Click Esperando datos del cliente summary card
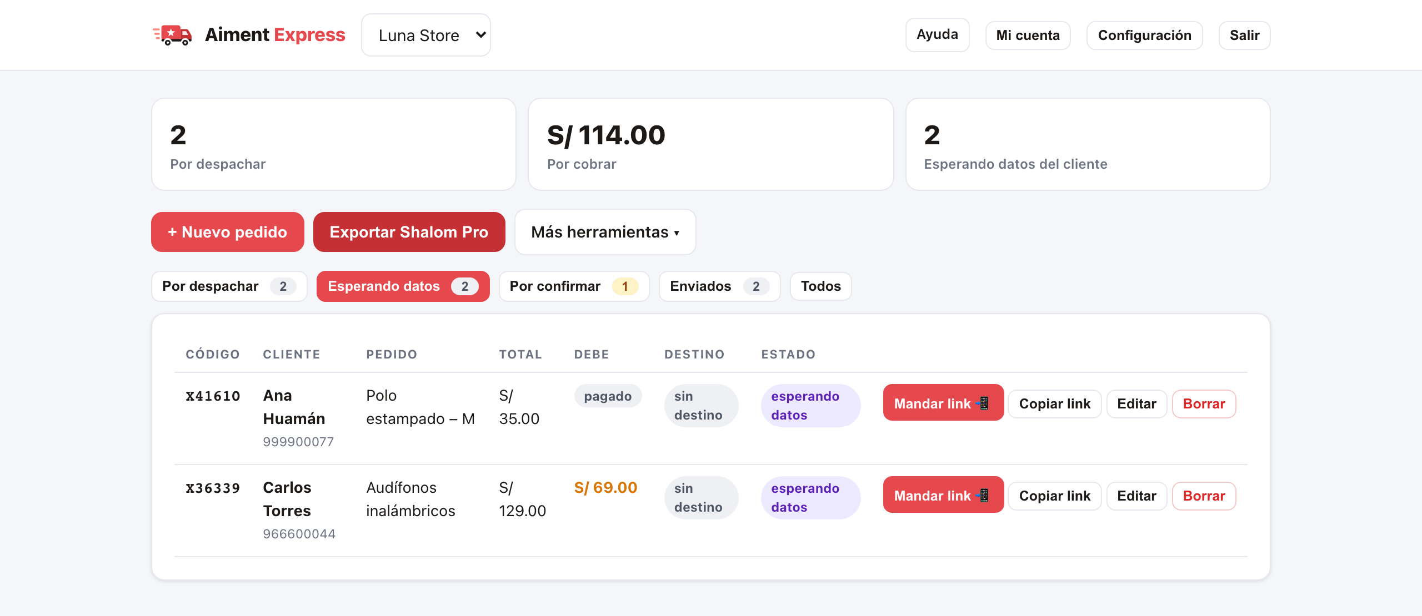Screen dimensions: 1422x616 (x=1088, y=144)
